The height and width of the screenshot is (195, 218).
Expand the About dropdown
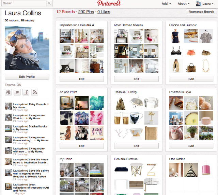click(184, 4)
